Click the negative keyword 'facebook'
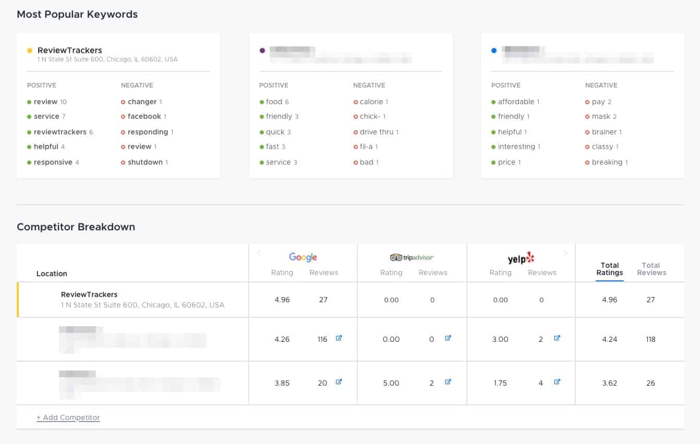Image resolution: width=700 pixels, height=444 pixels. [143, 116]
